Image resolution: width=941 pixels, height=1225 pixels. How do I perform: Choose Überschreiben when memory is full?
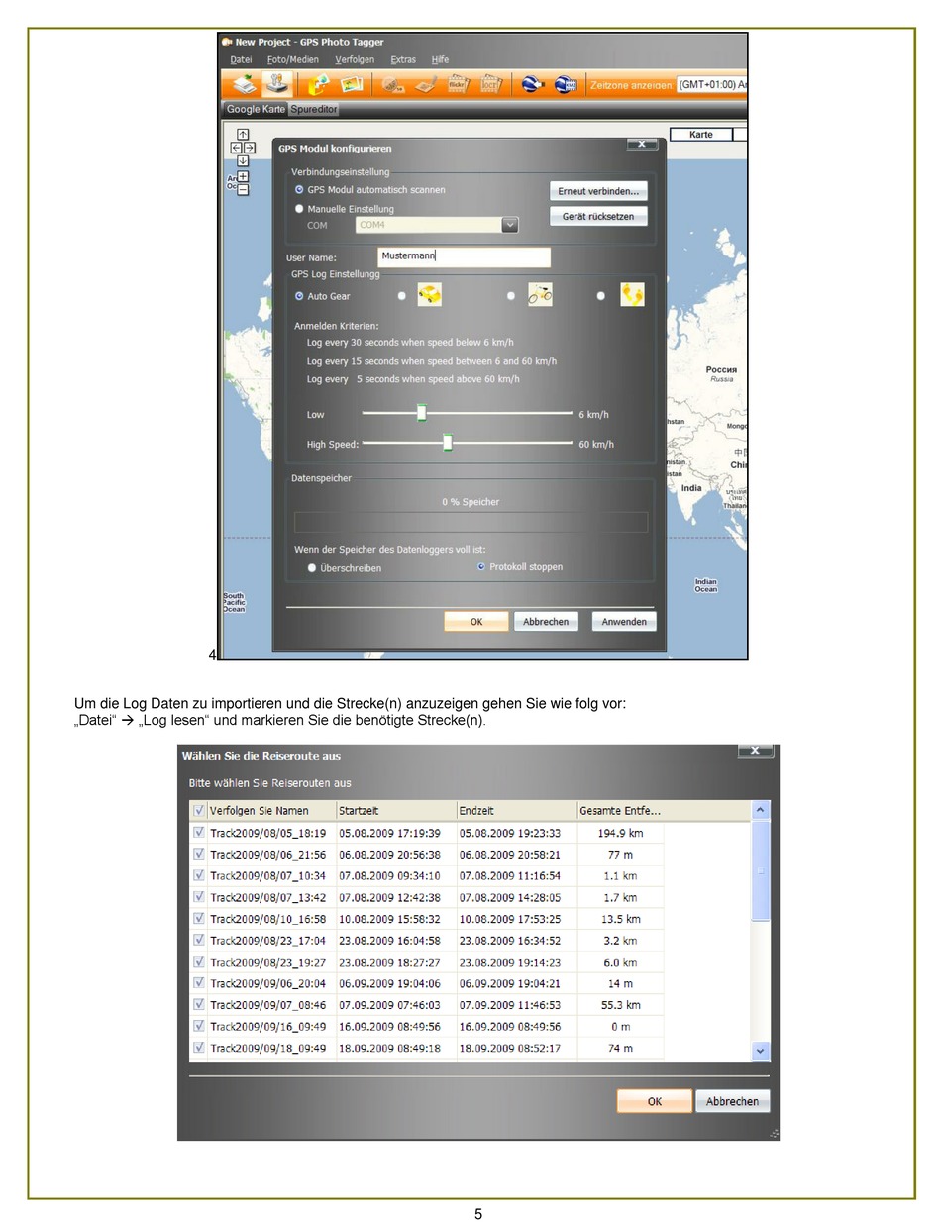point(312,568)
